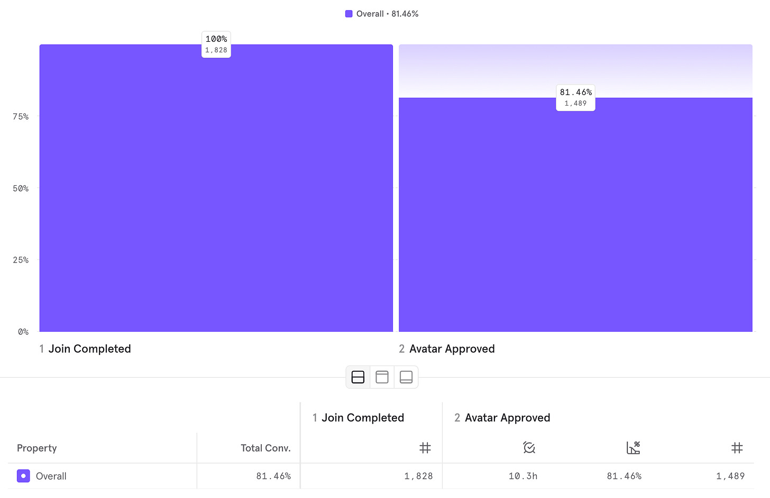
Task: Select the chart-only layout icon
Action: [x=382, y=377]
